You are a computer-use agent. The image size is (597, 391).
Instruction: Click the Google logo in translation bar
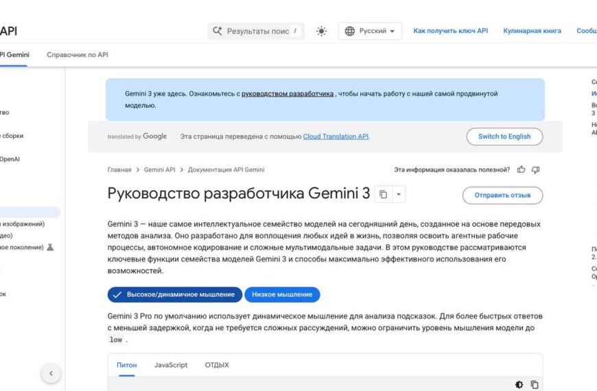click(x=154, y=137)
